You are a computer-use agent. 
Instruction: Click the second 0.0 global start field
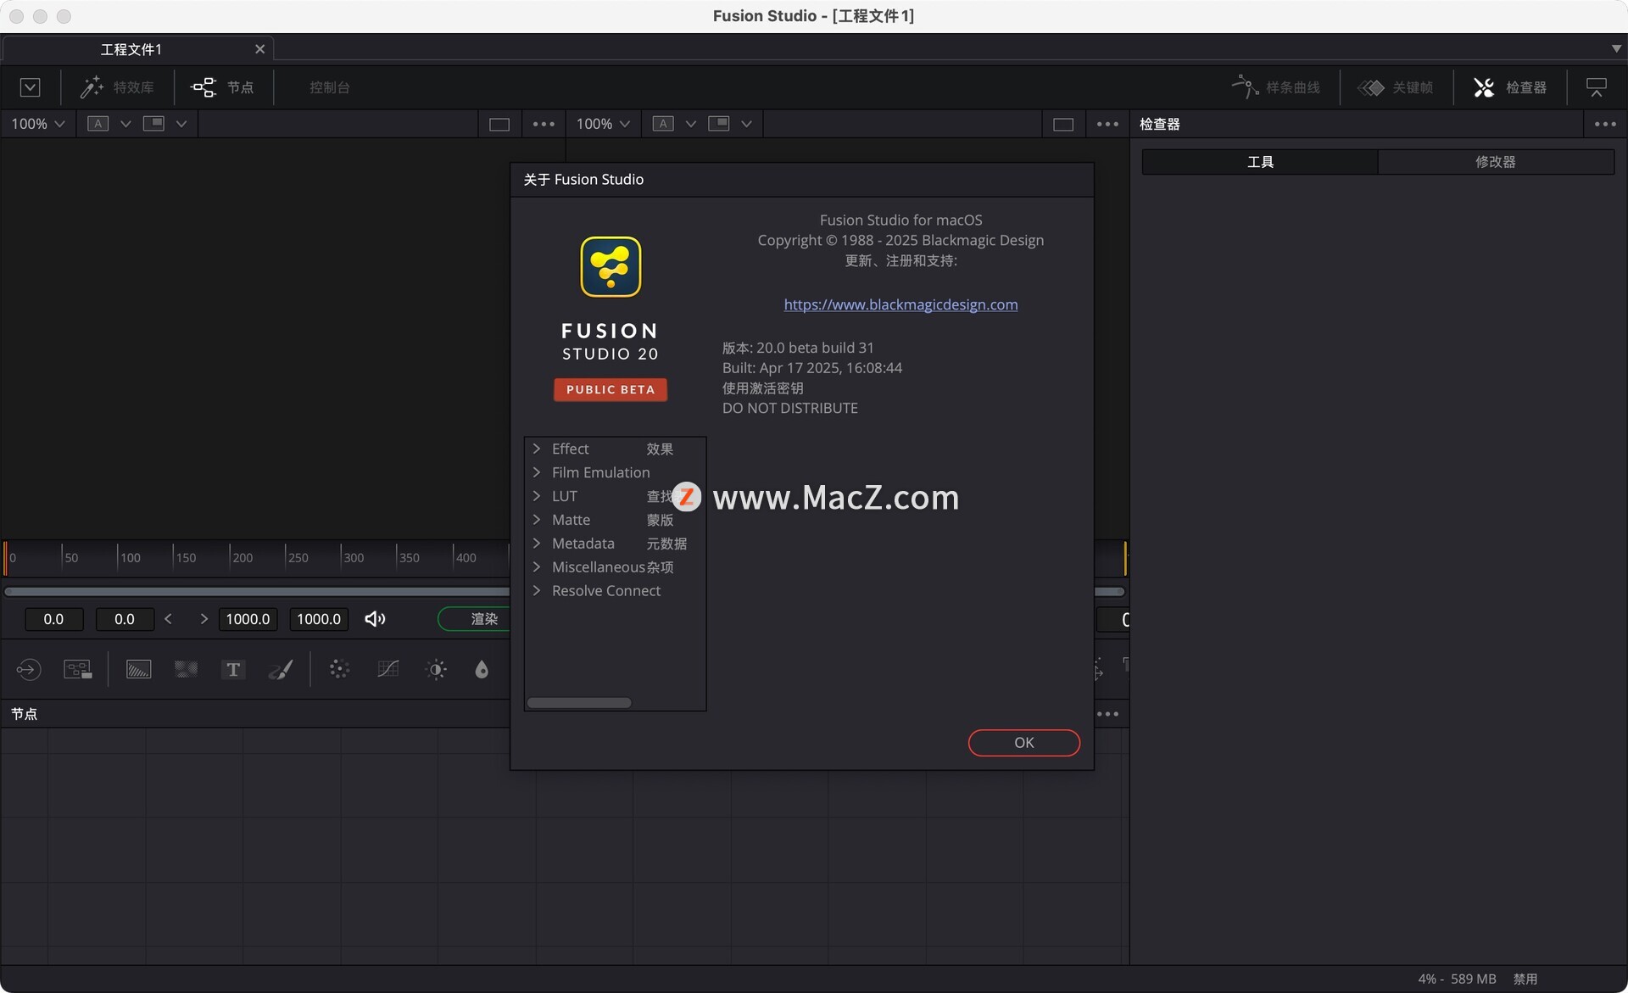(125, 619)
